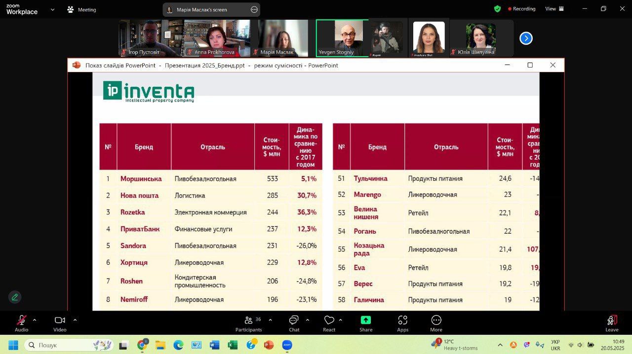Click the Inventa logo on slide
The width and height of the screenshot is (632, 354).
tap(149, 92)
